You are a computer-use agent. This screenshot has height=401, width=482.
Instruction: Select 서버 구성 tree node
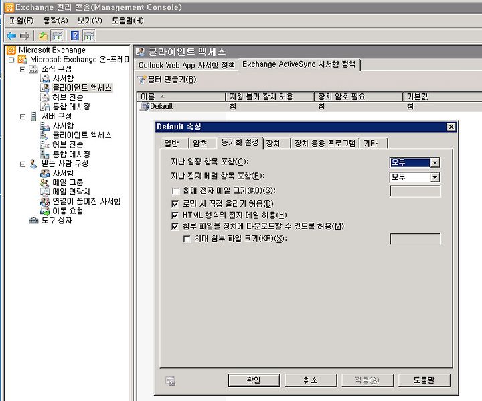click(56, 116)
